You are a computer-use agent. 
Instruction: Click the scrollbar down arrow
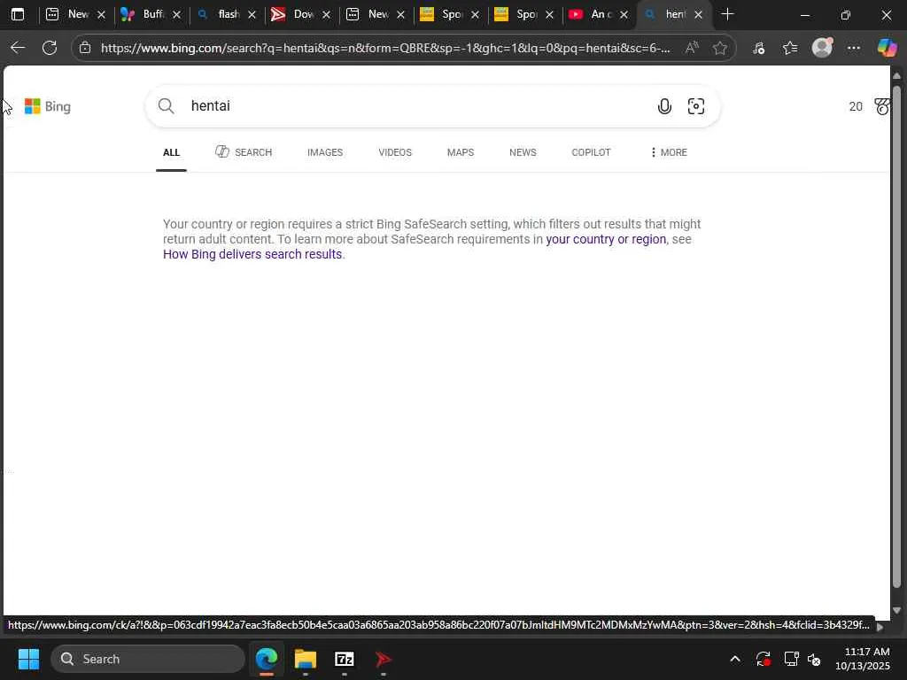896,610
